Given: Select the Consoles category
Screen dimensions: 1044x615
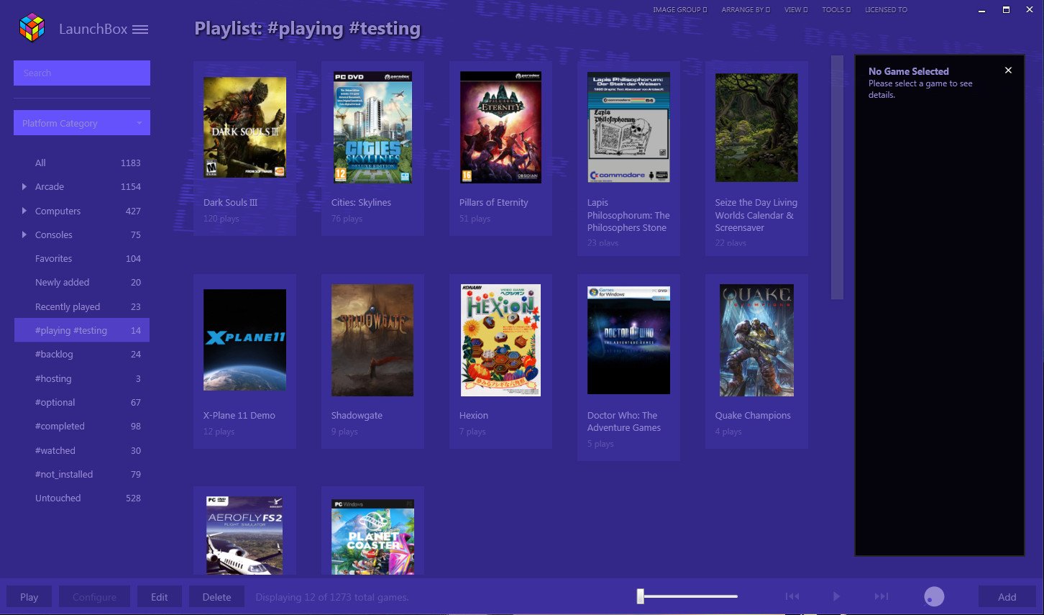Looking at the screenshot, I should click(82, 234).
